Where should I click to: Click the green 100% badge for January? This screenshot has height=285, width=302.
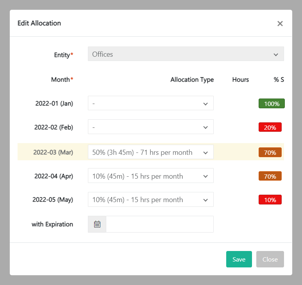point(272,104)
